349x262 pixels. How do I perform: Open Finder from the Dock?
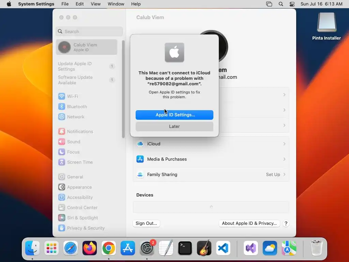tap(32, 248)
